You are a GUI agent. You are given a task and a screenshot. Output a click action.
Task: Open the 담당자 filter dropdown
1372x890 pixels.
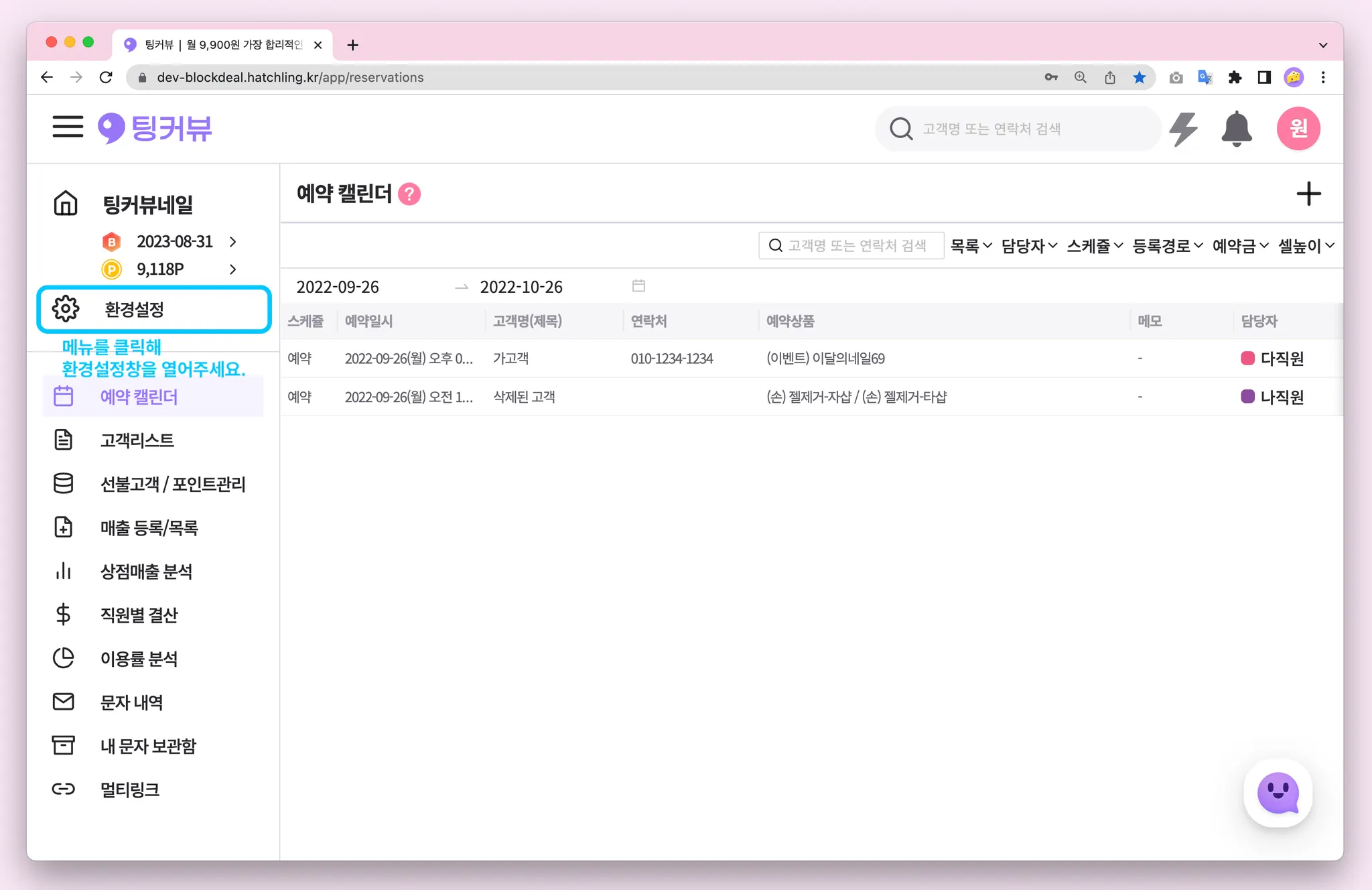click(x=1029, y=246)
